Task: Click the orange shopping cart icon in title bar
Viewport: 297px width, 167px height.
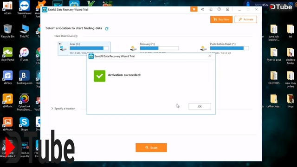Action: click(x=194, y=9)
